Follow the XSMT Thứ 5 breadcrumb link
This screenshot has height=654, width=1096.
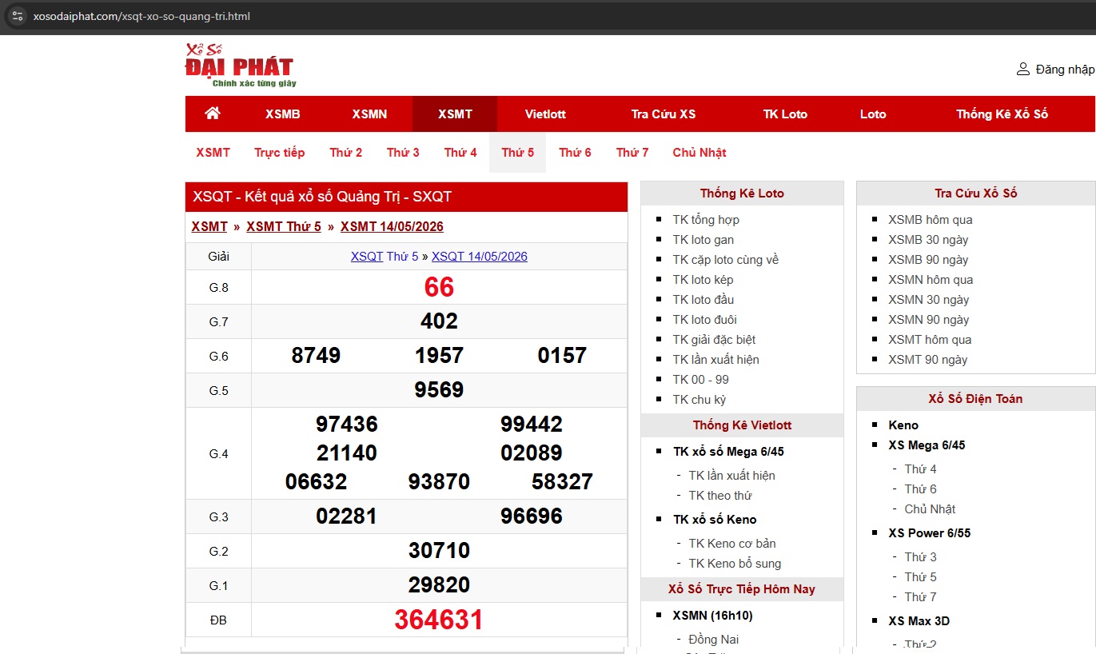tap(284, 226)
